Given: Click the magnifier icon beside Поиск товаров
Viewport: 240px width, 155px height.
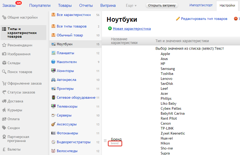Looking at the screenshot, I should [x=4, y=72].
